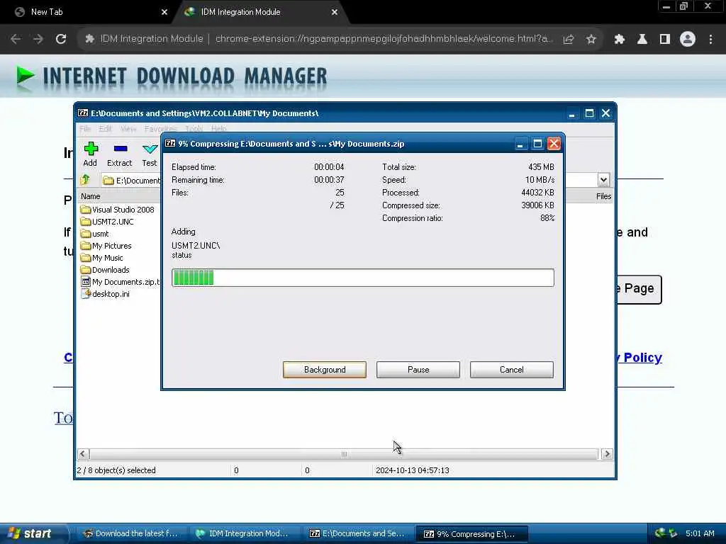Select the My Documents.zip temp file

pos(121,282)
